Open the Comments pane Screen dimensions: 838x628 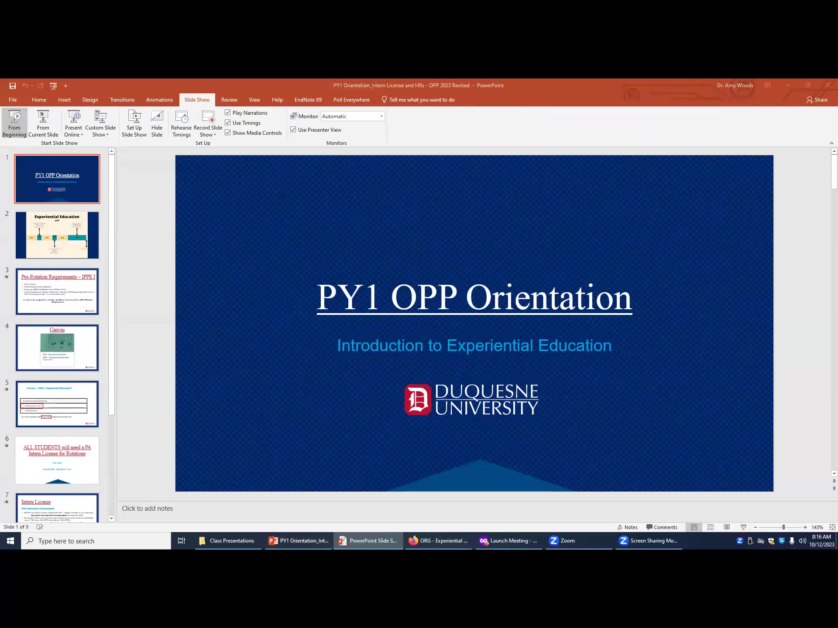[663, 527]
